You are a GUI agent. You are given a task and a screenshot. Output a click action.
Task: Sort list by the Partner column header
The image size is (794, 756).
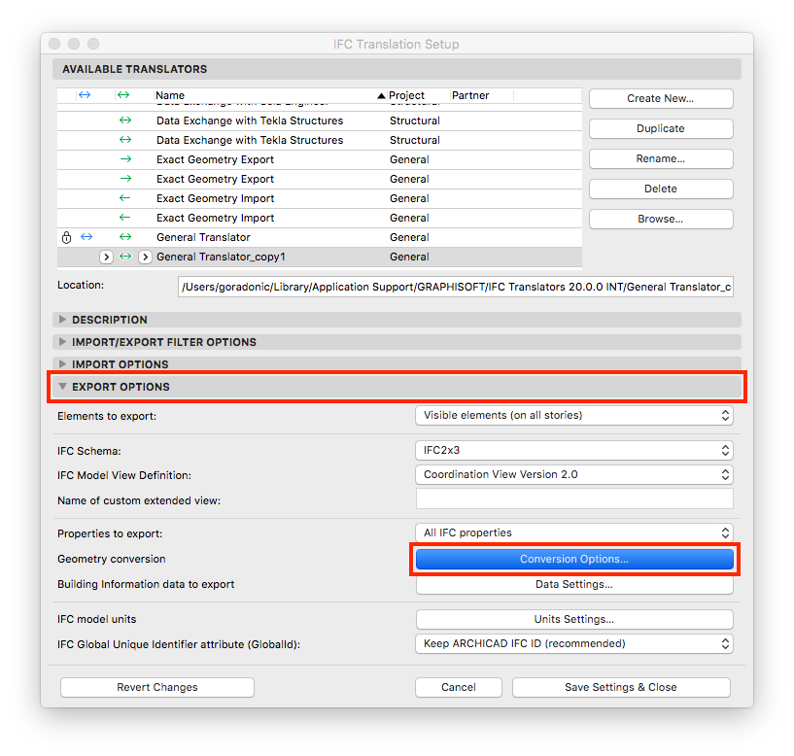tap(470, 95)
